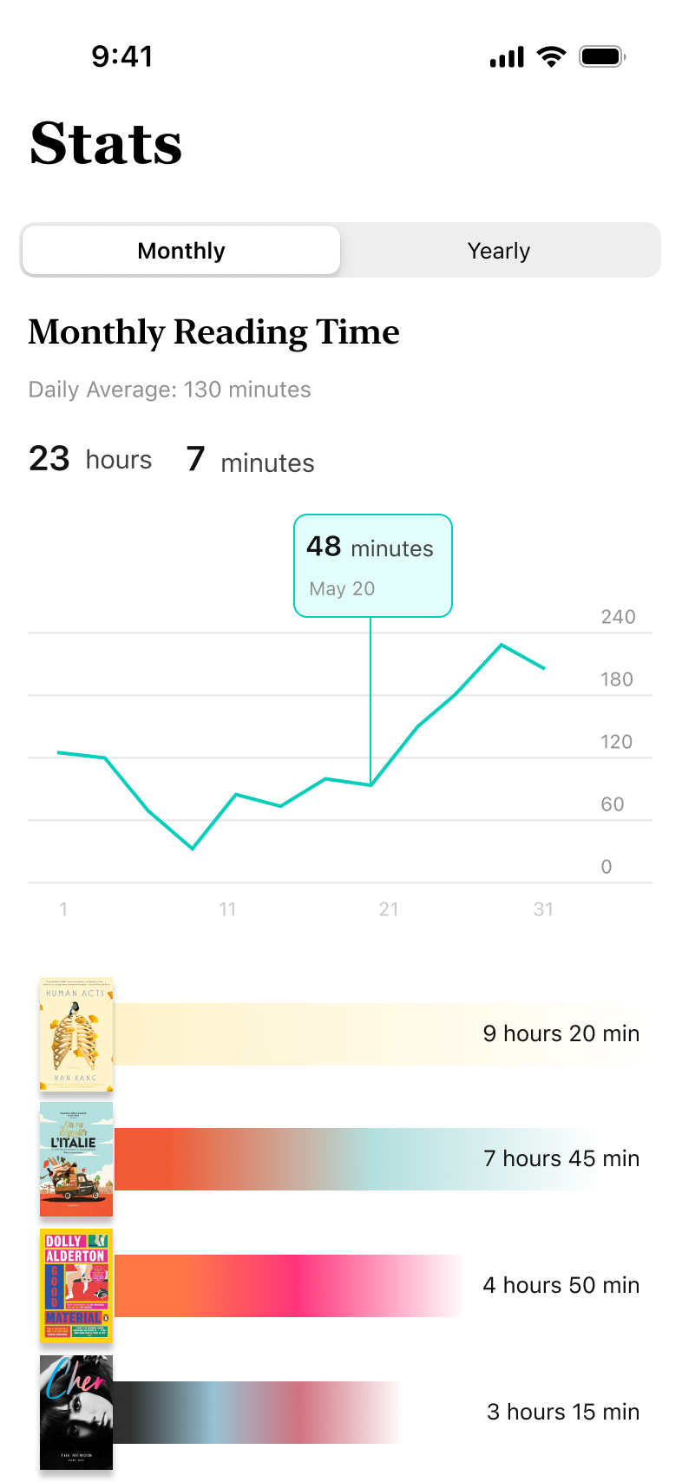
Task: Tap the battery icon in status bar
Action: [602, 56]
